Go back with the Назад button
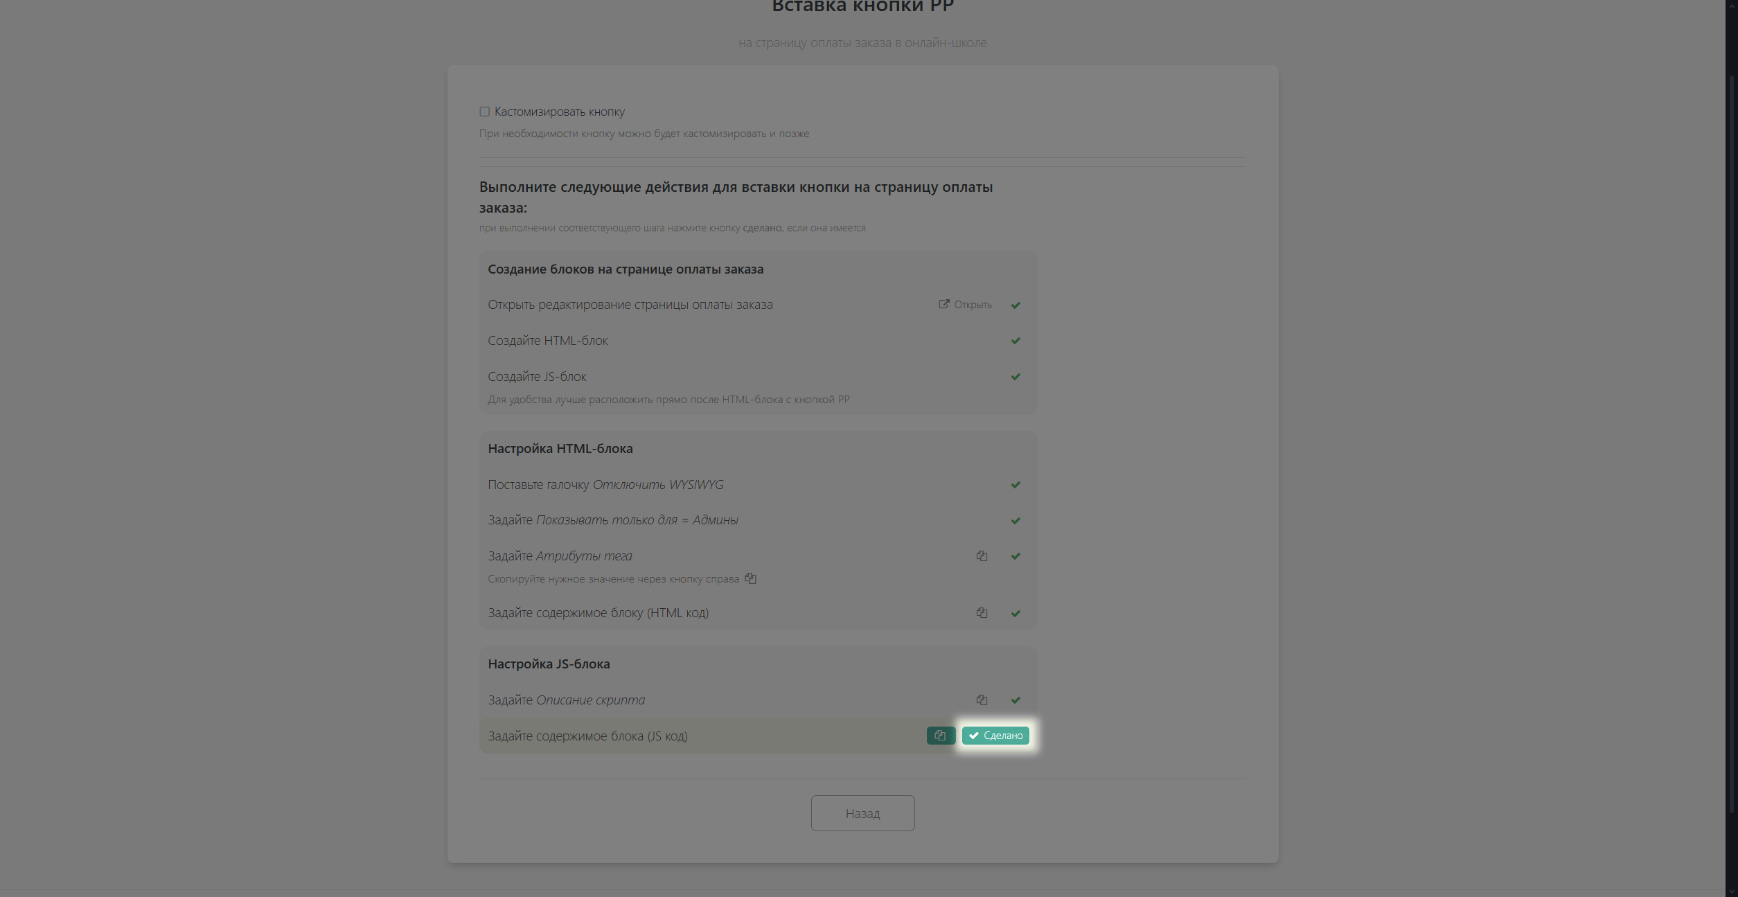 click(862, 813)
